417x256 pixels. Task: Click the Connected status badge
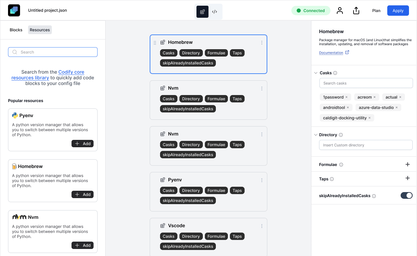(311, 11)
